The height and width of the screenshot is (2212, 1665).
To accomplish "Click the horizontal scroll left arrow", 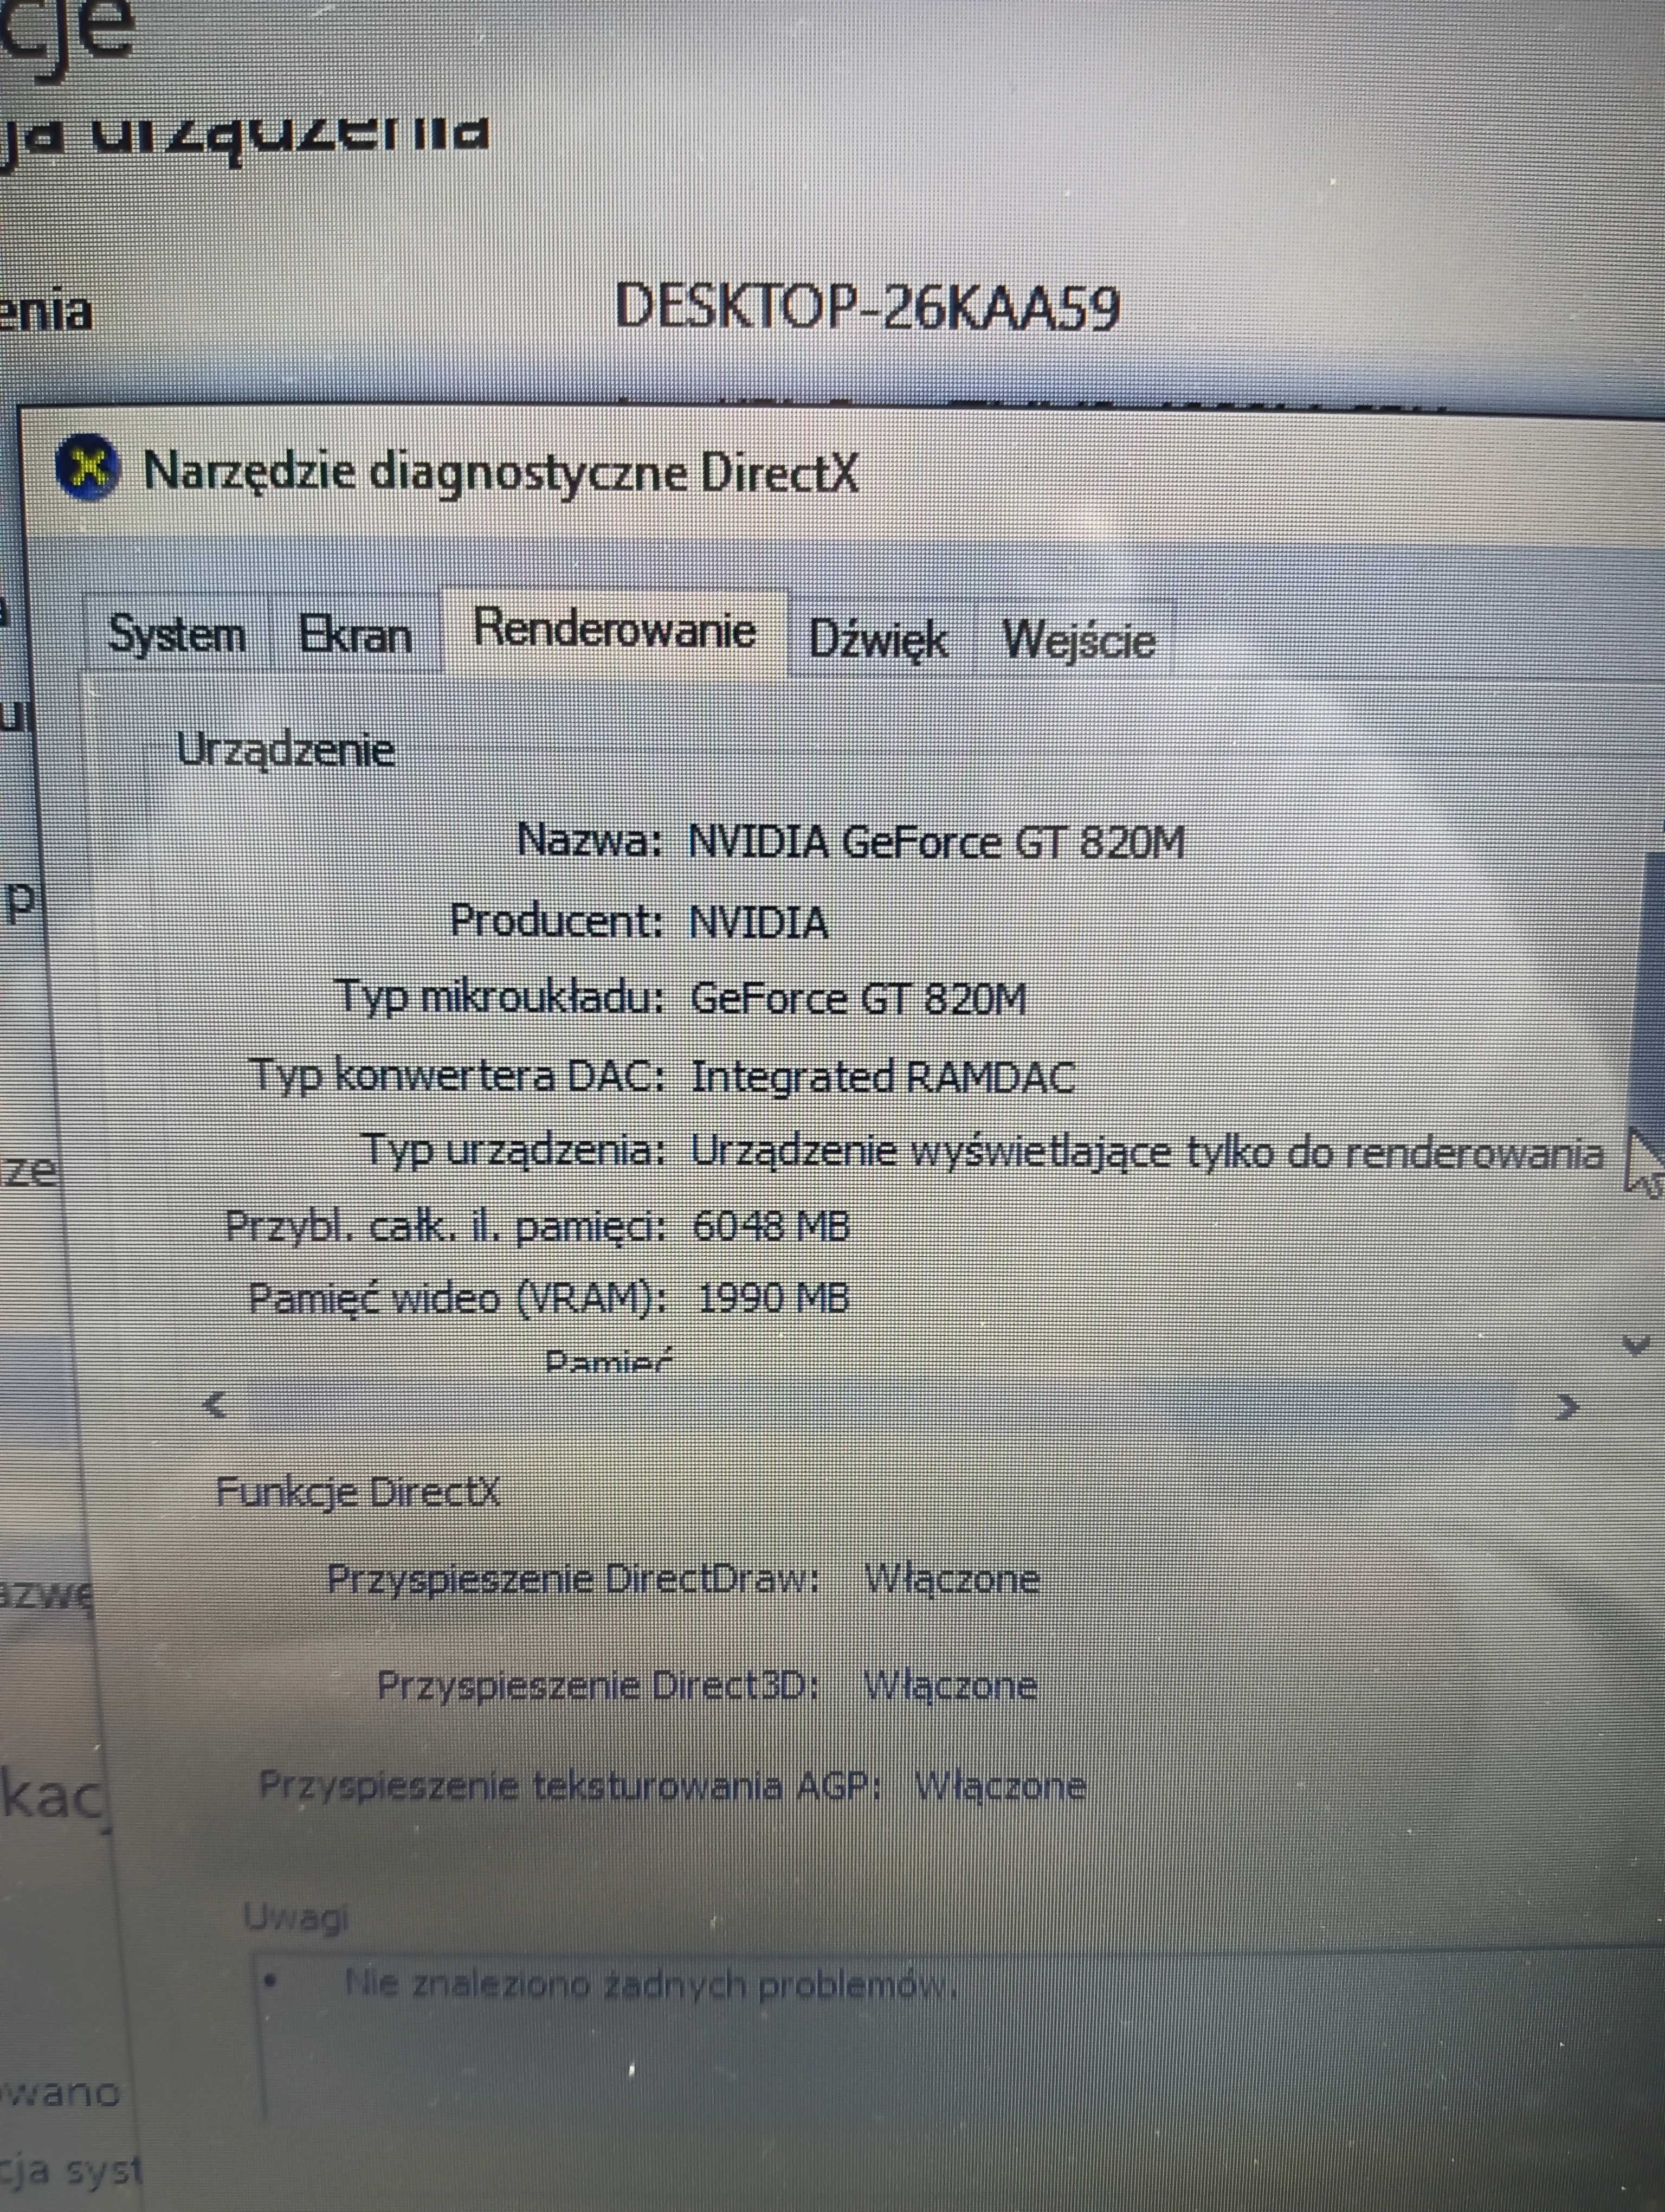I will point(214,1405).
